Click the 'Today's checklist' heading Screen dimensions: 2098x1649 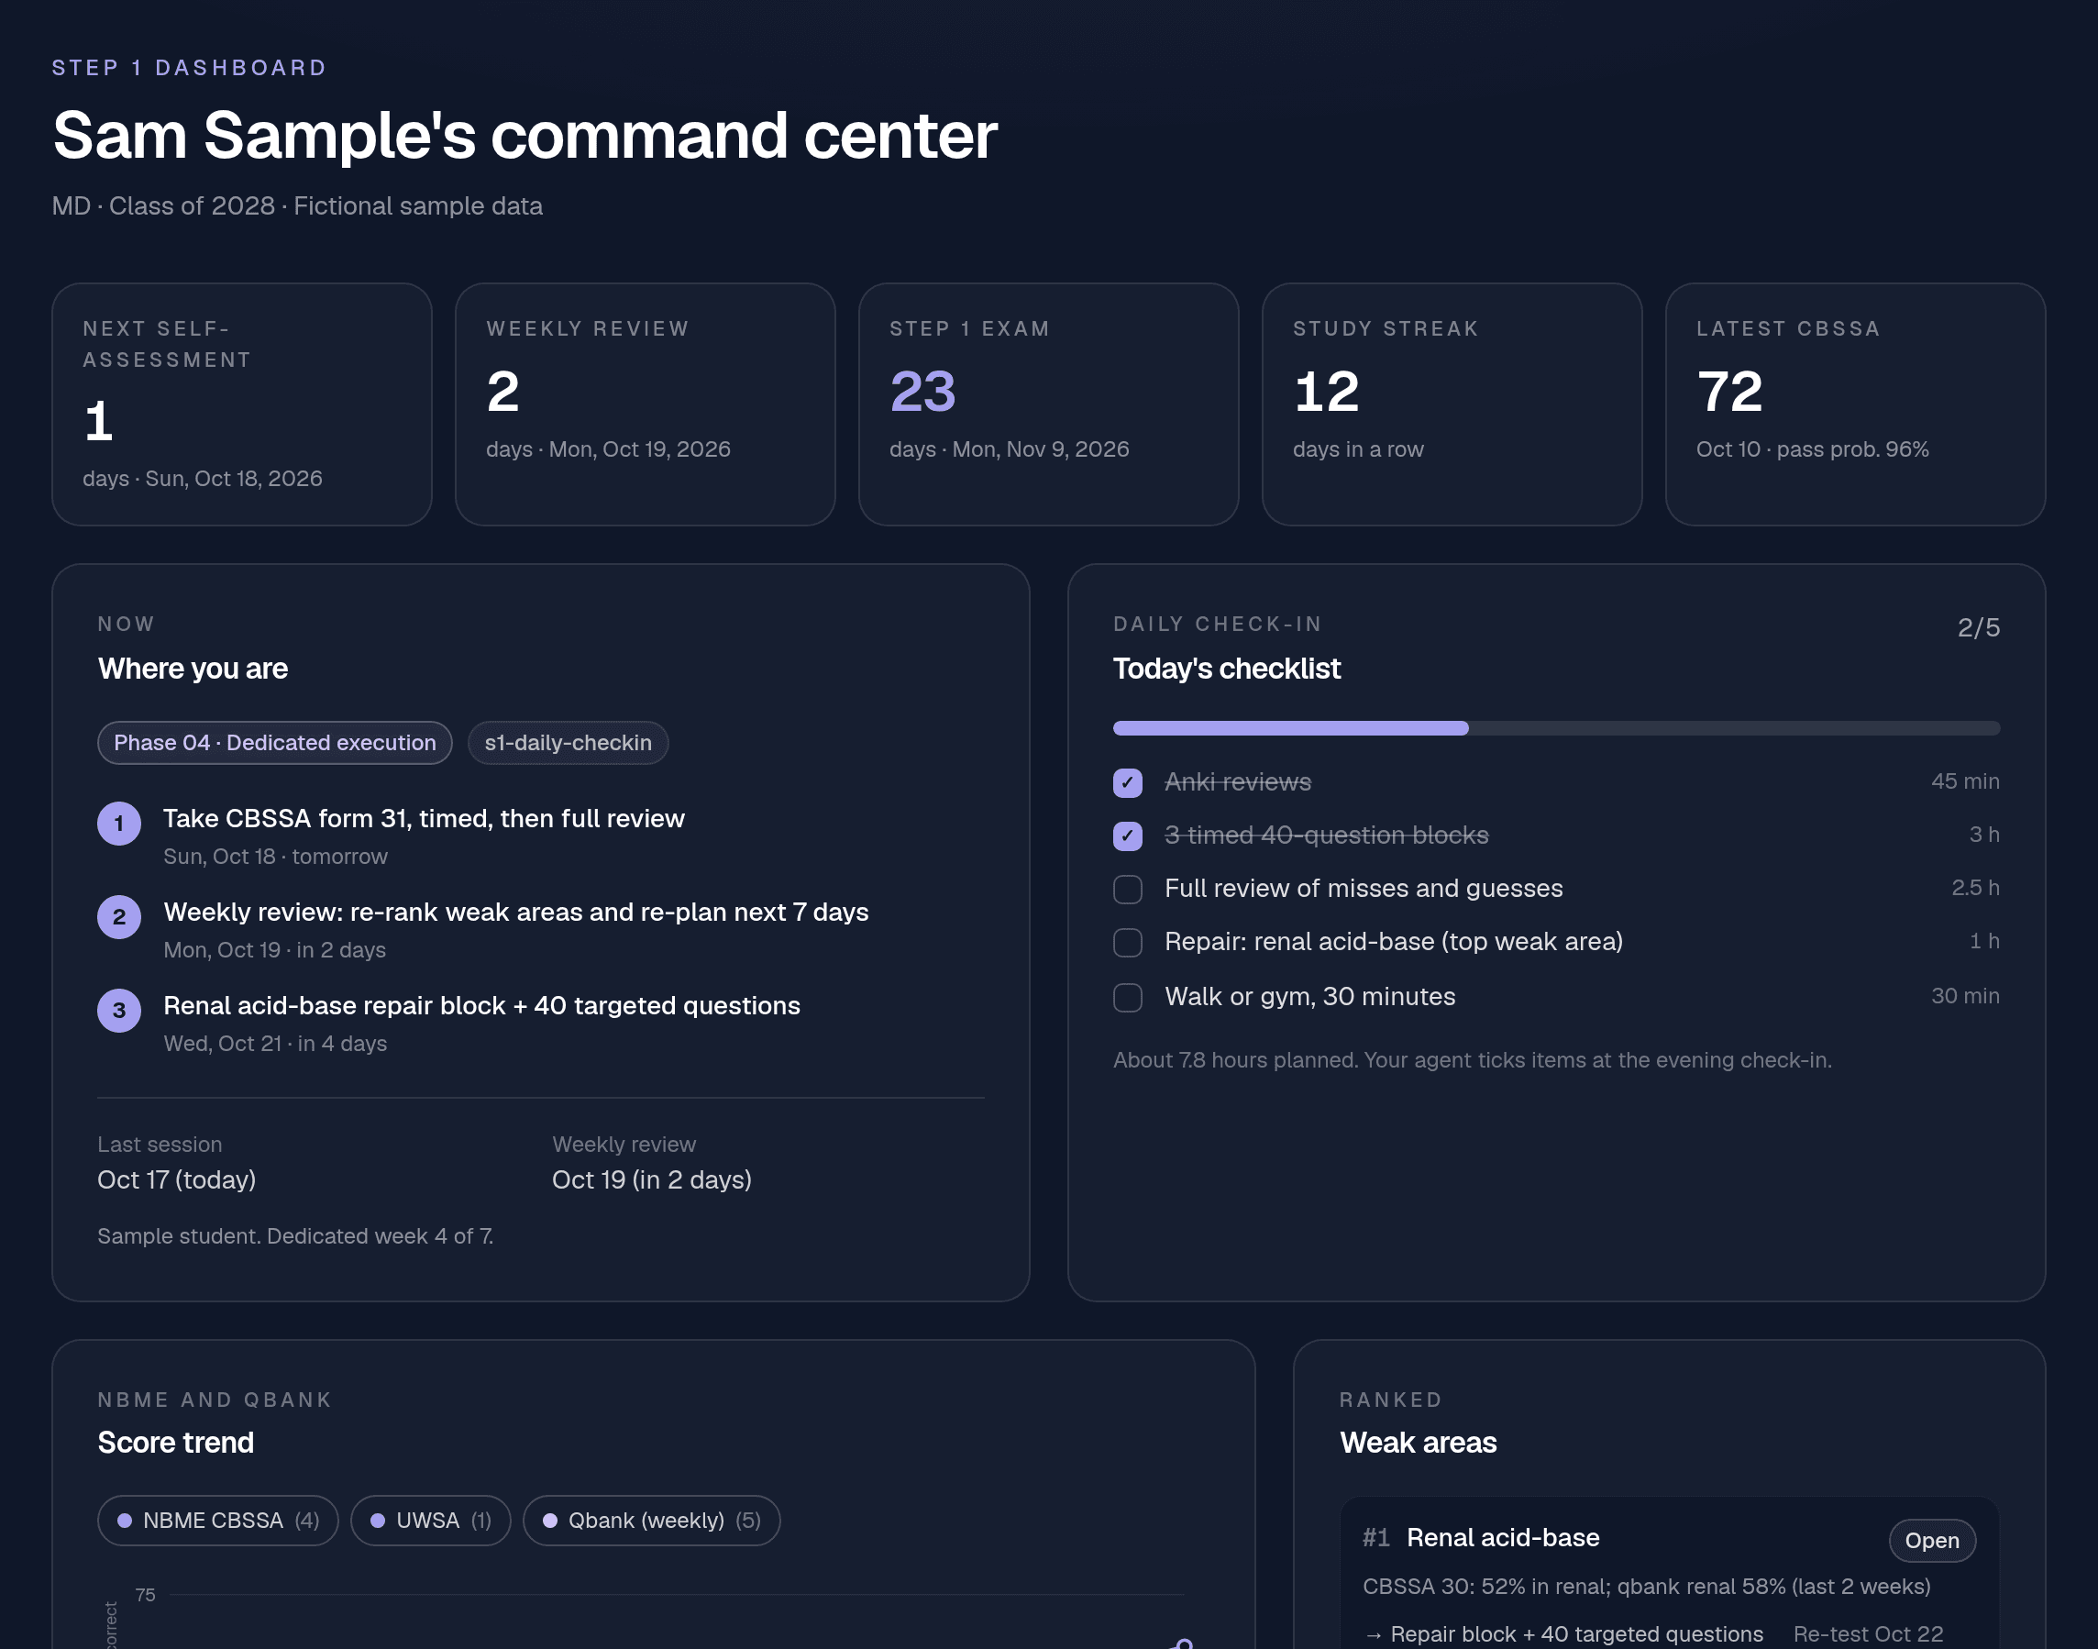[x=1226, y=668]
